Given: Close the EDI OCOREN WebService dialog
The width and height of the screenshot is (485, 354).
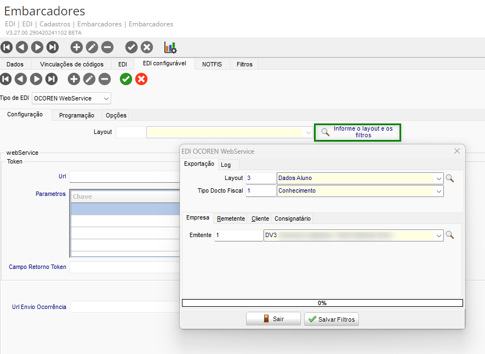Looking at the screenshot, I should (457, 151).
